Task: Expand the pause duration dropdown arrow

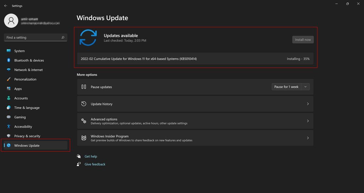Action: 305,87
